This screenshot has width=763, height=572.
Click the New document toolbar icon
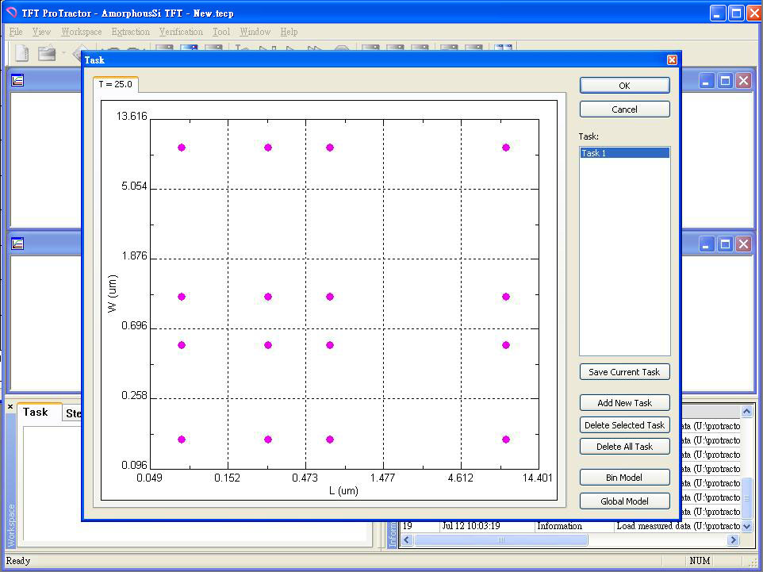pyautogui.click(x=22, y=53)
